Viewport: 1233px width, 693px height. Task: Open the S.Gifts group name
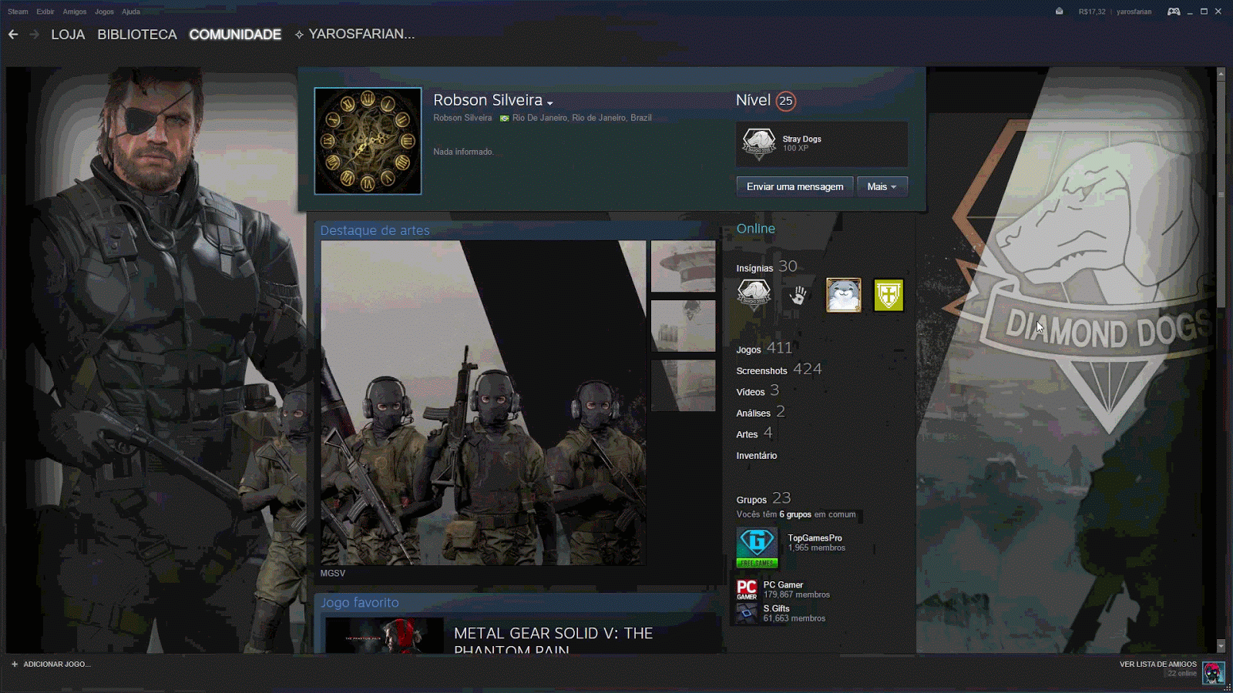pos(776,609)
